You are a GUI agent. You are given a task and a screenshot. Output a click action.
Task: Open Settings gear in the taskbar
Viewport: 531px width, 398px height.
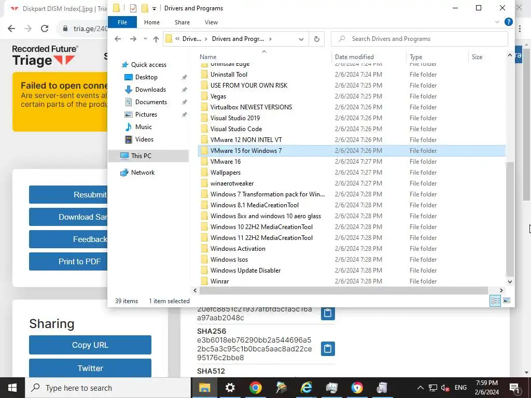click(230, 388)
